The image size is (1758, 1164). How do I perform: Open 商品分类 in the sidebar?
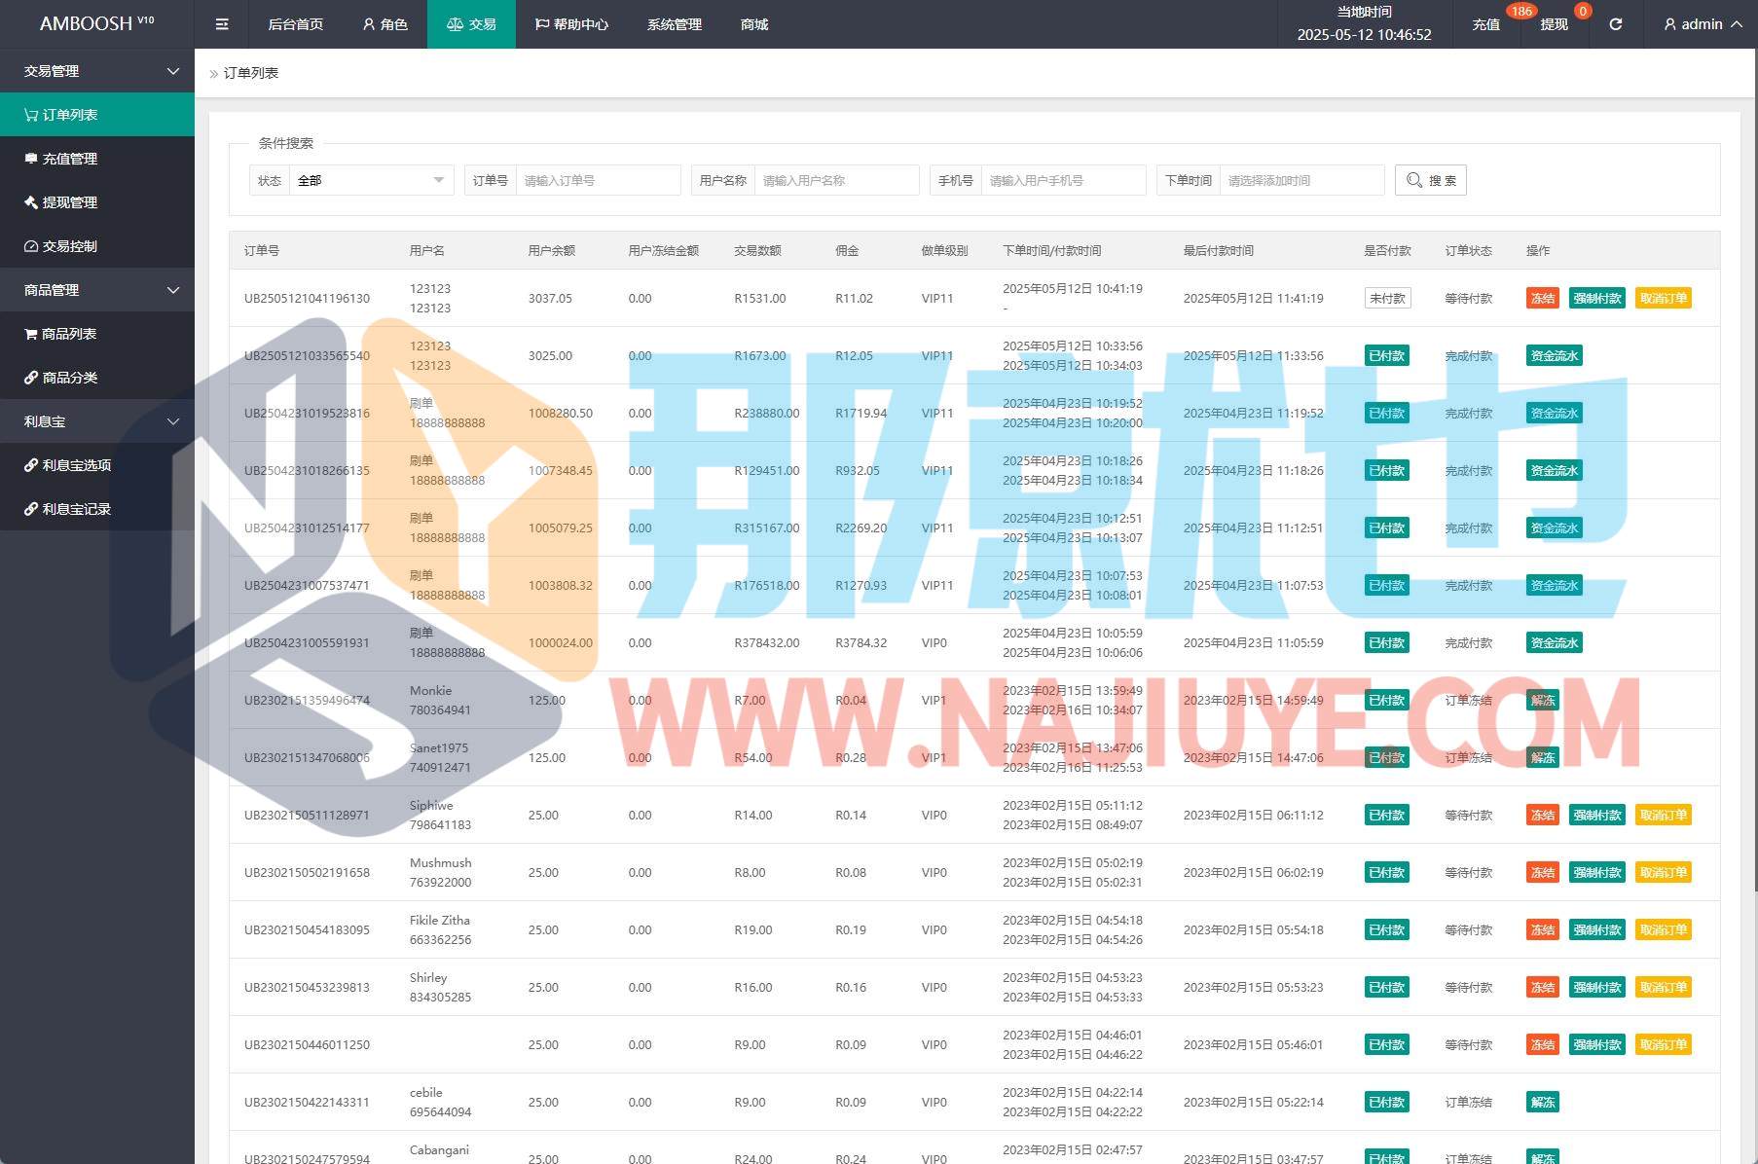(97, 378)
